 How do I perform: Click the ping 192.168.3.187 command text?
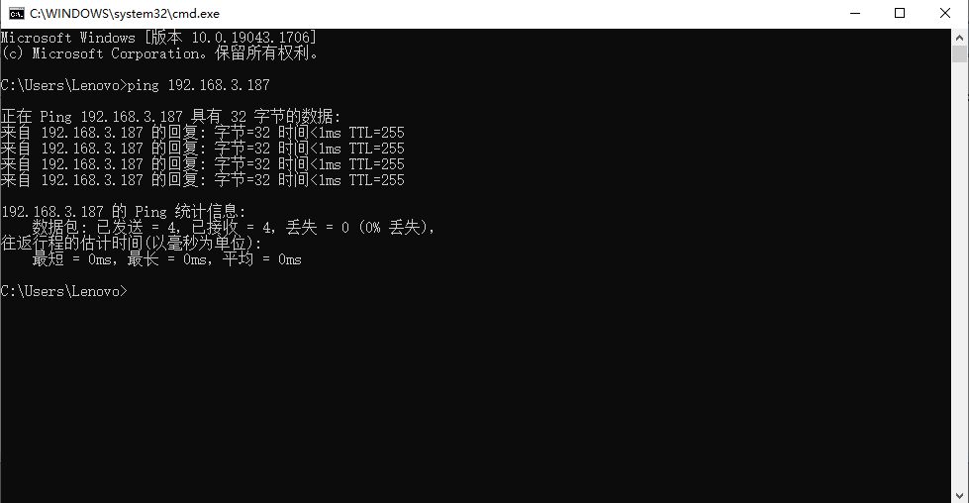(198, 85)
